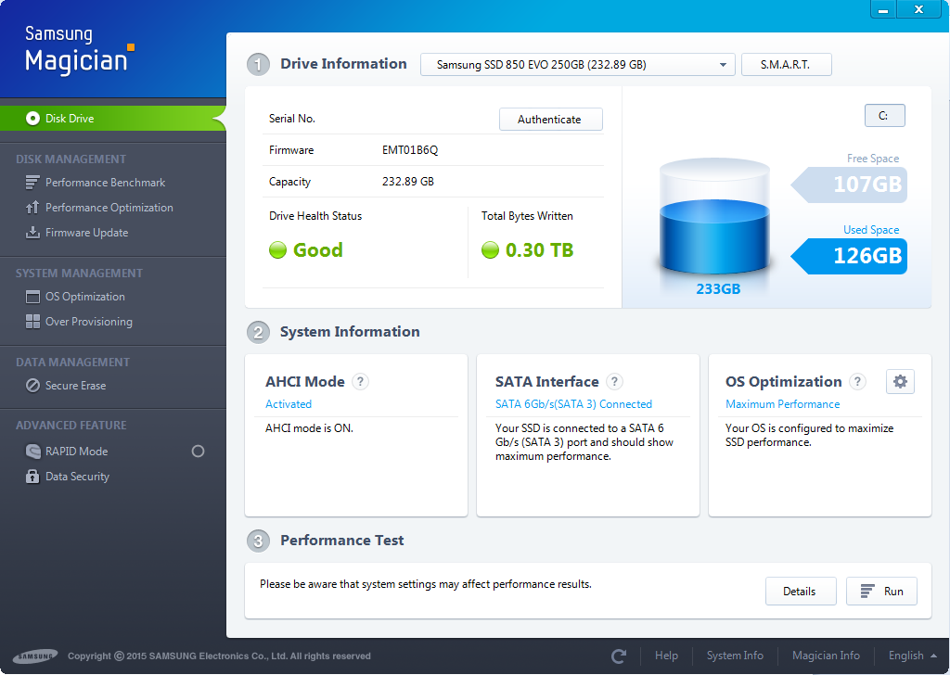
Task: Click the refresh icon in the footer
Action: [619, 656]
